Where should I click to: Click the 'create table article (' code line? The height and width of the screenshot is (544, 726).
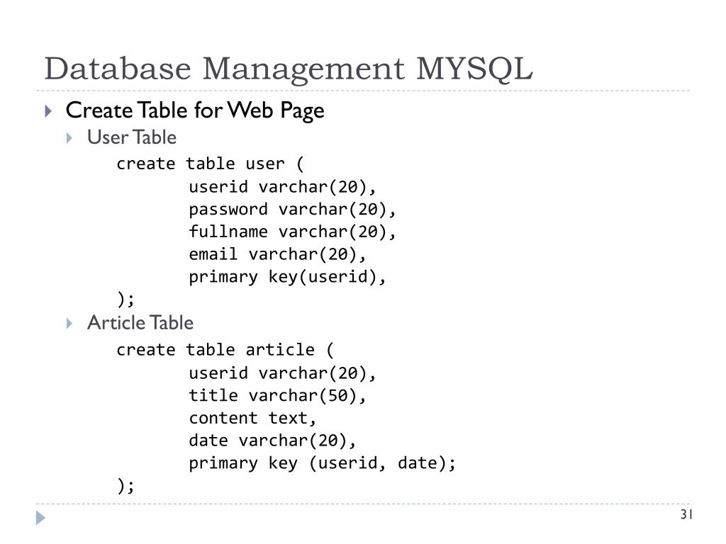click(225, 350)
